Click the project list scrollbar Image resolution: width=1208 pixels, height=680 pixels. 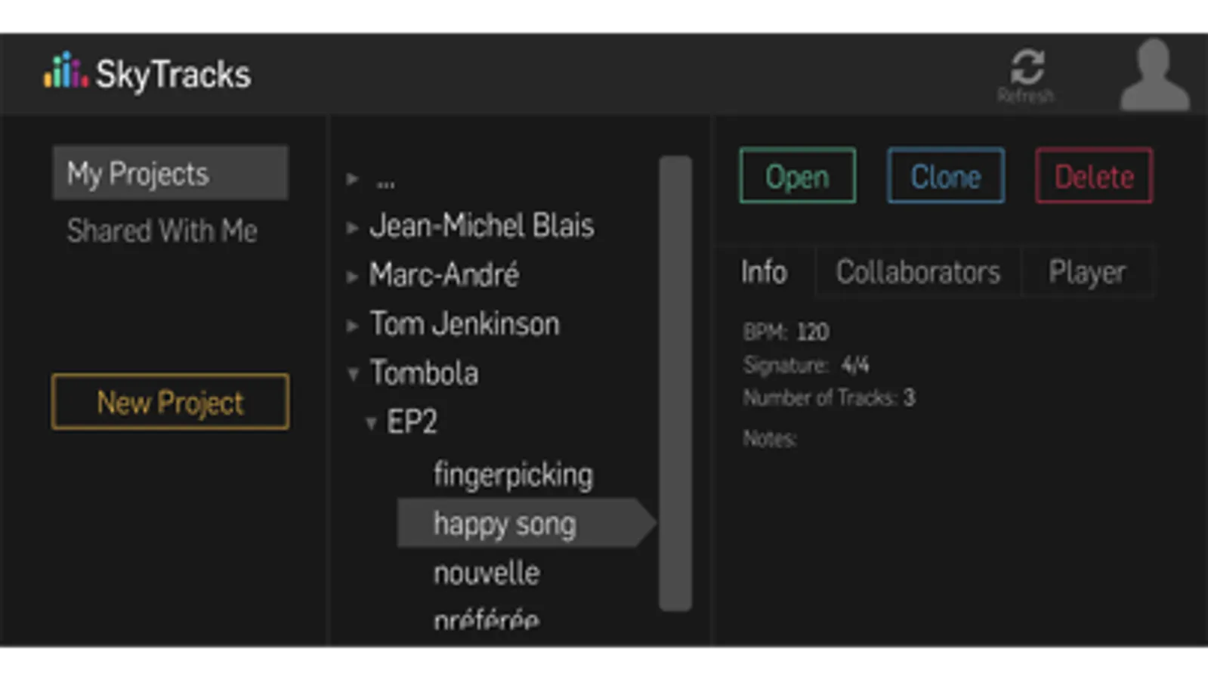click(x=675, y=382)
